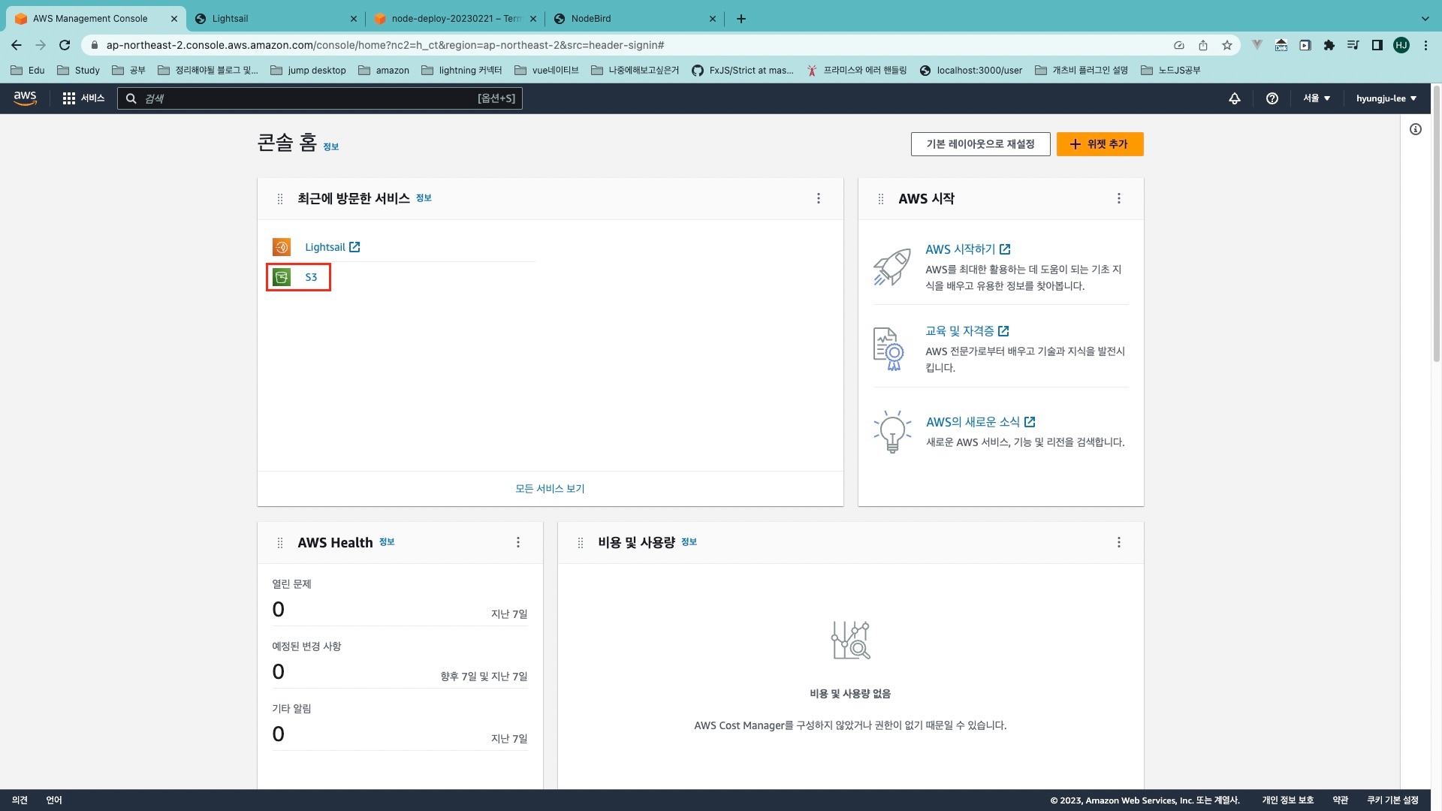The height and width of the screenshot is (811, 1442).
Task: Open Chrome three-dot menu
Action: click(1425, 45)
